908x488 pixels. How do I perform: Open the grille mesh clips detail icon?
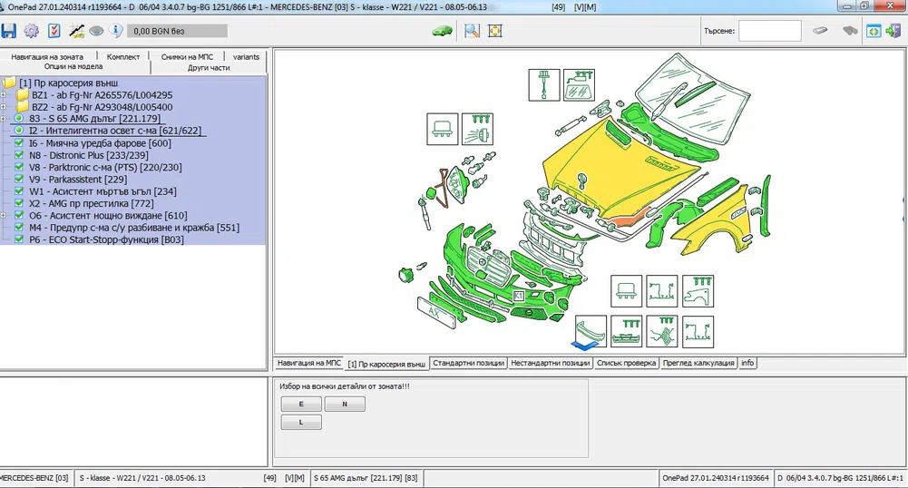[x=662, y=332]
